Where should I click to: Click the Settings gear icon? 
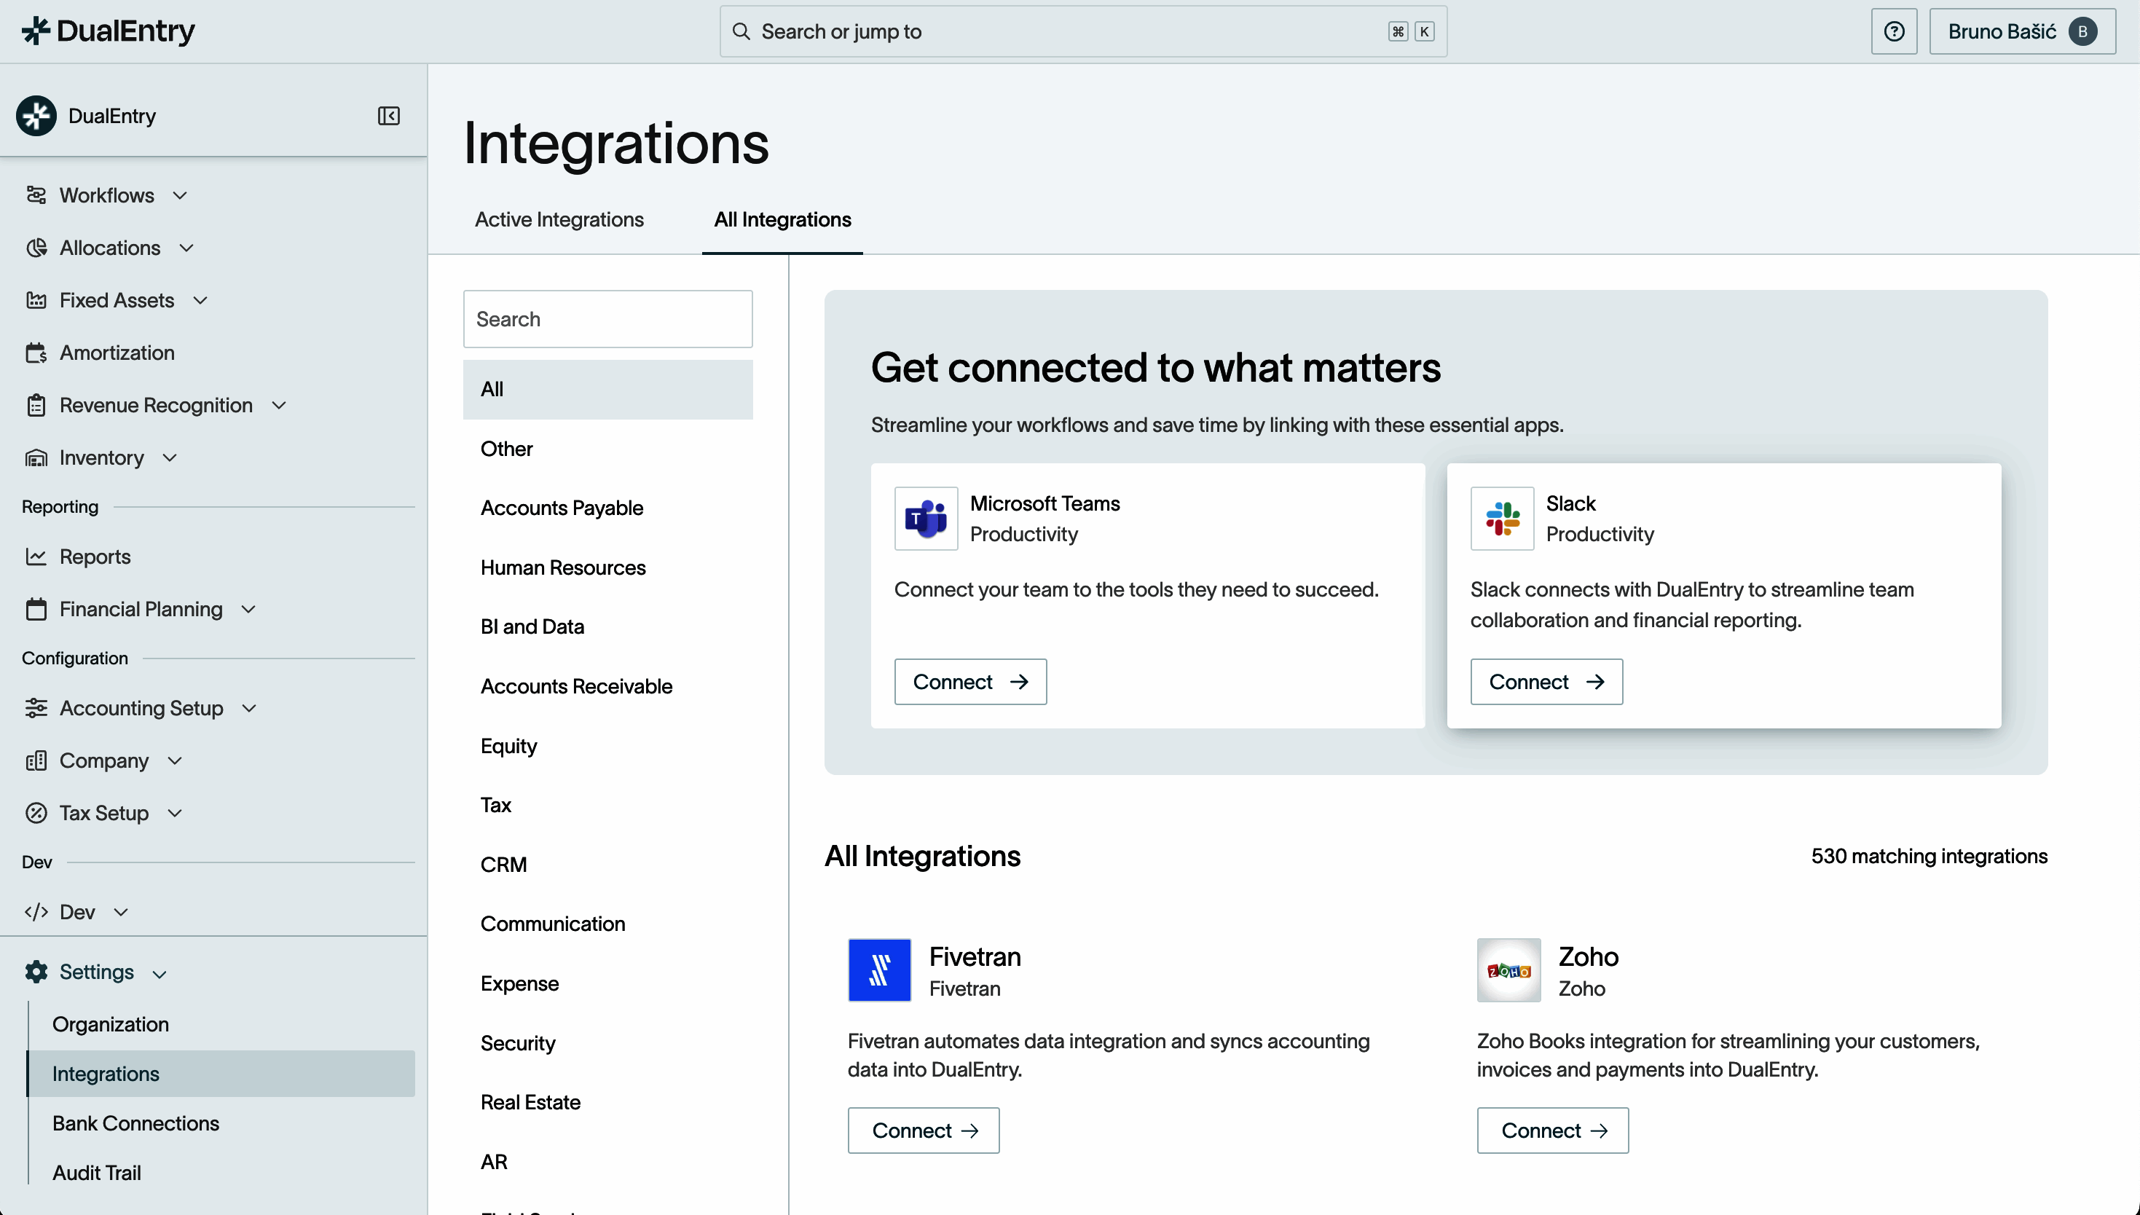[x=36, y=972]
